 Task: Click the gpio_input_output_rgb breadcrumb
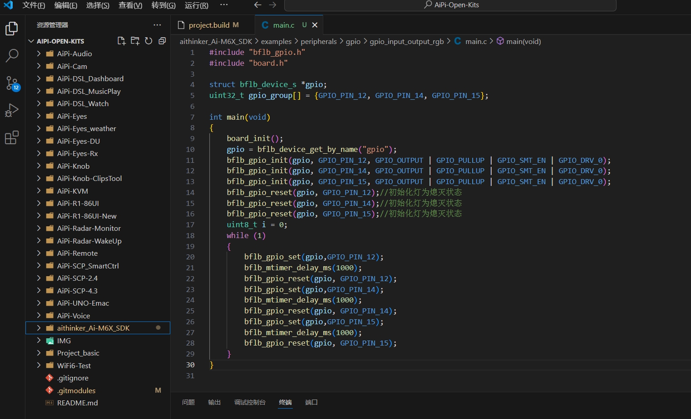click(407, 41)
